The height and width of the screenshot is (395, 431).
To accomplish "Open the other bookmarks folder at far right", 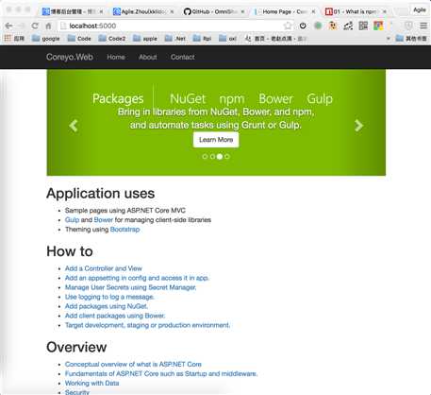I will [x=411, y=39].
